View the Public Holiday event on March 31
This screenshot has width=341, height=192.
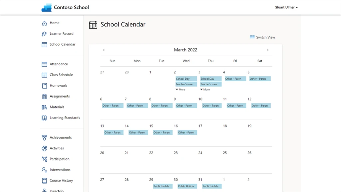coord(211,186)
